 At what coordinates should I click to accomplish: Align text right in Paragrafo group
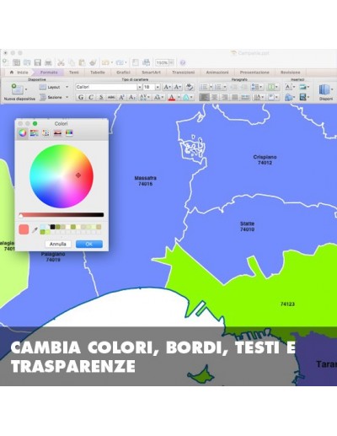click(x=224, y=97)
